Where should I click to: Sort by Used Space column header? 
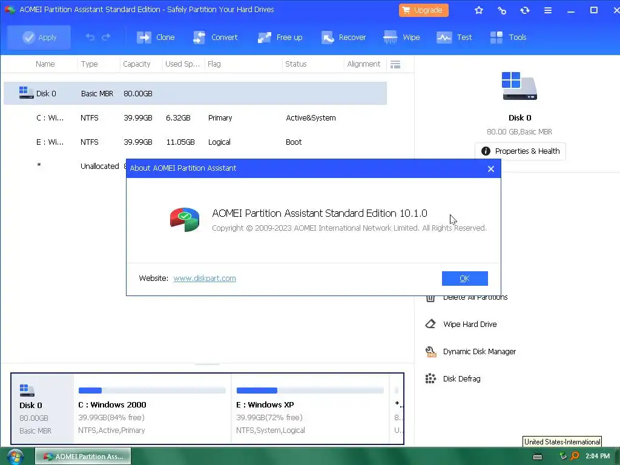(x=182, y=64)
